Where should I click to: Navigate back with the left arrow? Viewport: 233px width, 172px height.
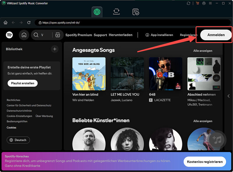pyautogui.click(x=13, y=23)
